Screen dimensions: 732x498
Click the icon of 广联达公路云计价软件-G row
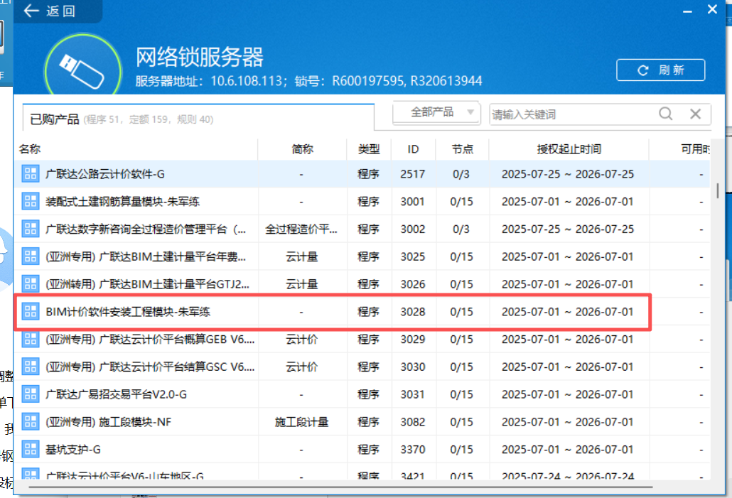point(31,173)
